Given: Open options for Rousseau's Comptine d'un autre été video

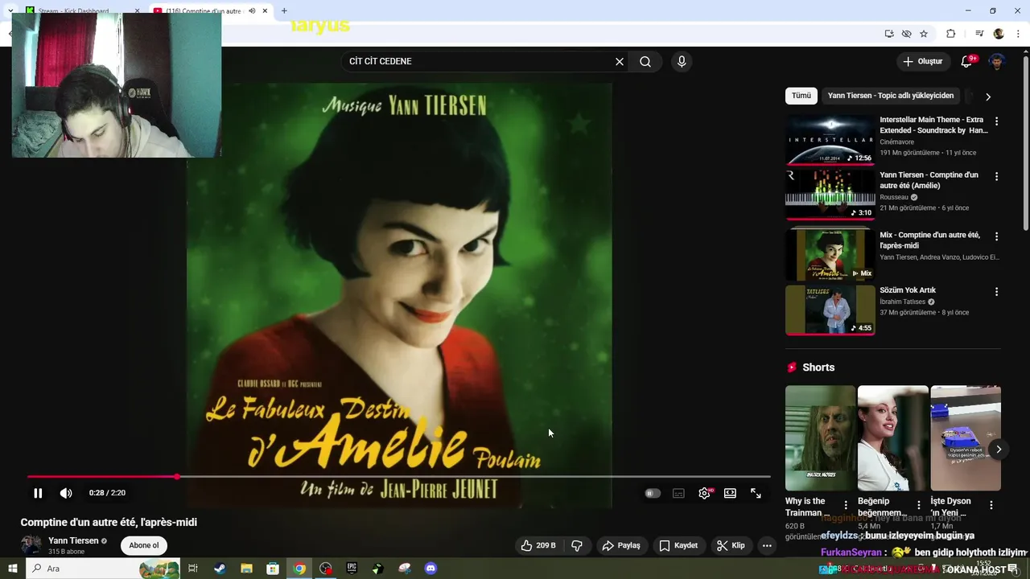Looking at the screenshot, I should 996,176.
